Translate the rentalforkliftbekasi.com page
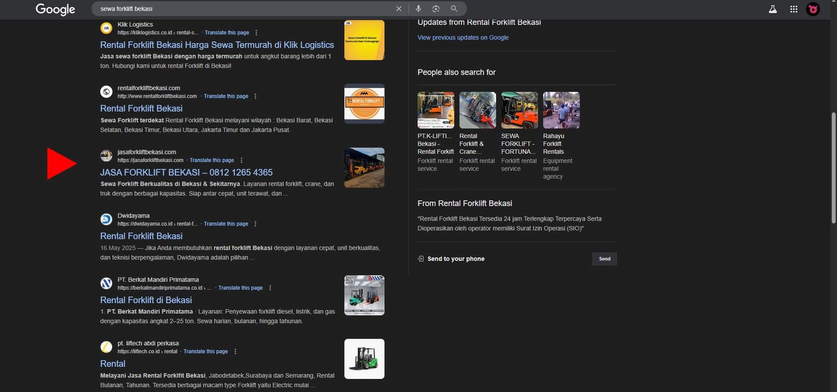Image resolution: width=837 pixels, height=392 pixels. coord(226,96)
